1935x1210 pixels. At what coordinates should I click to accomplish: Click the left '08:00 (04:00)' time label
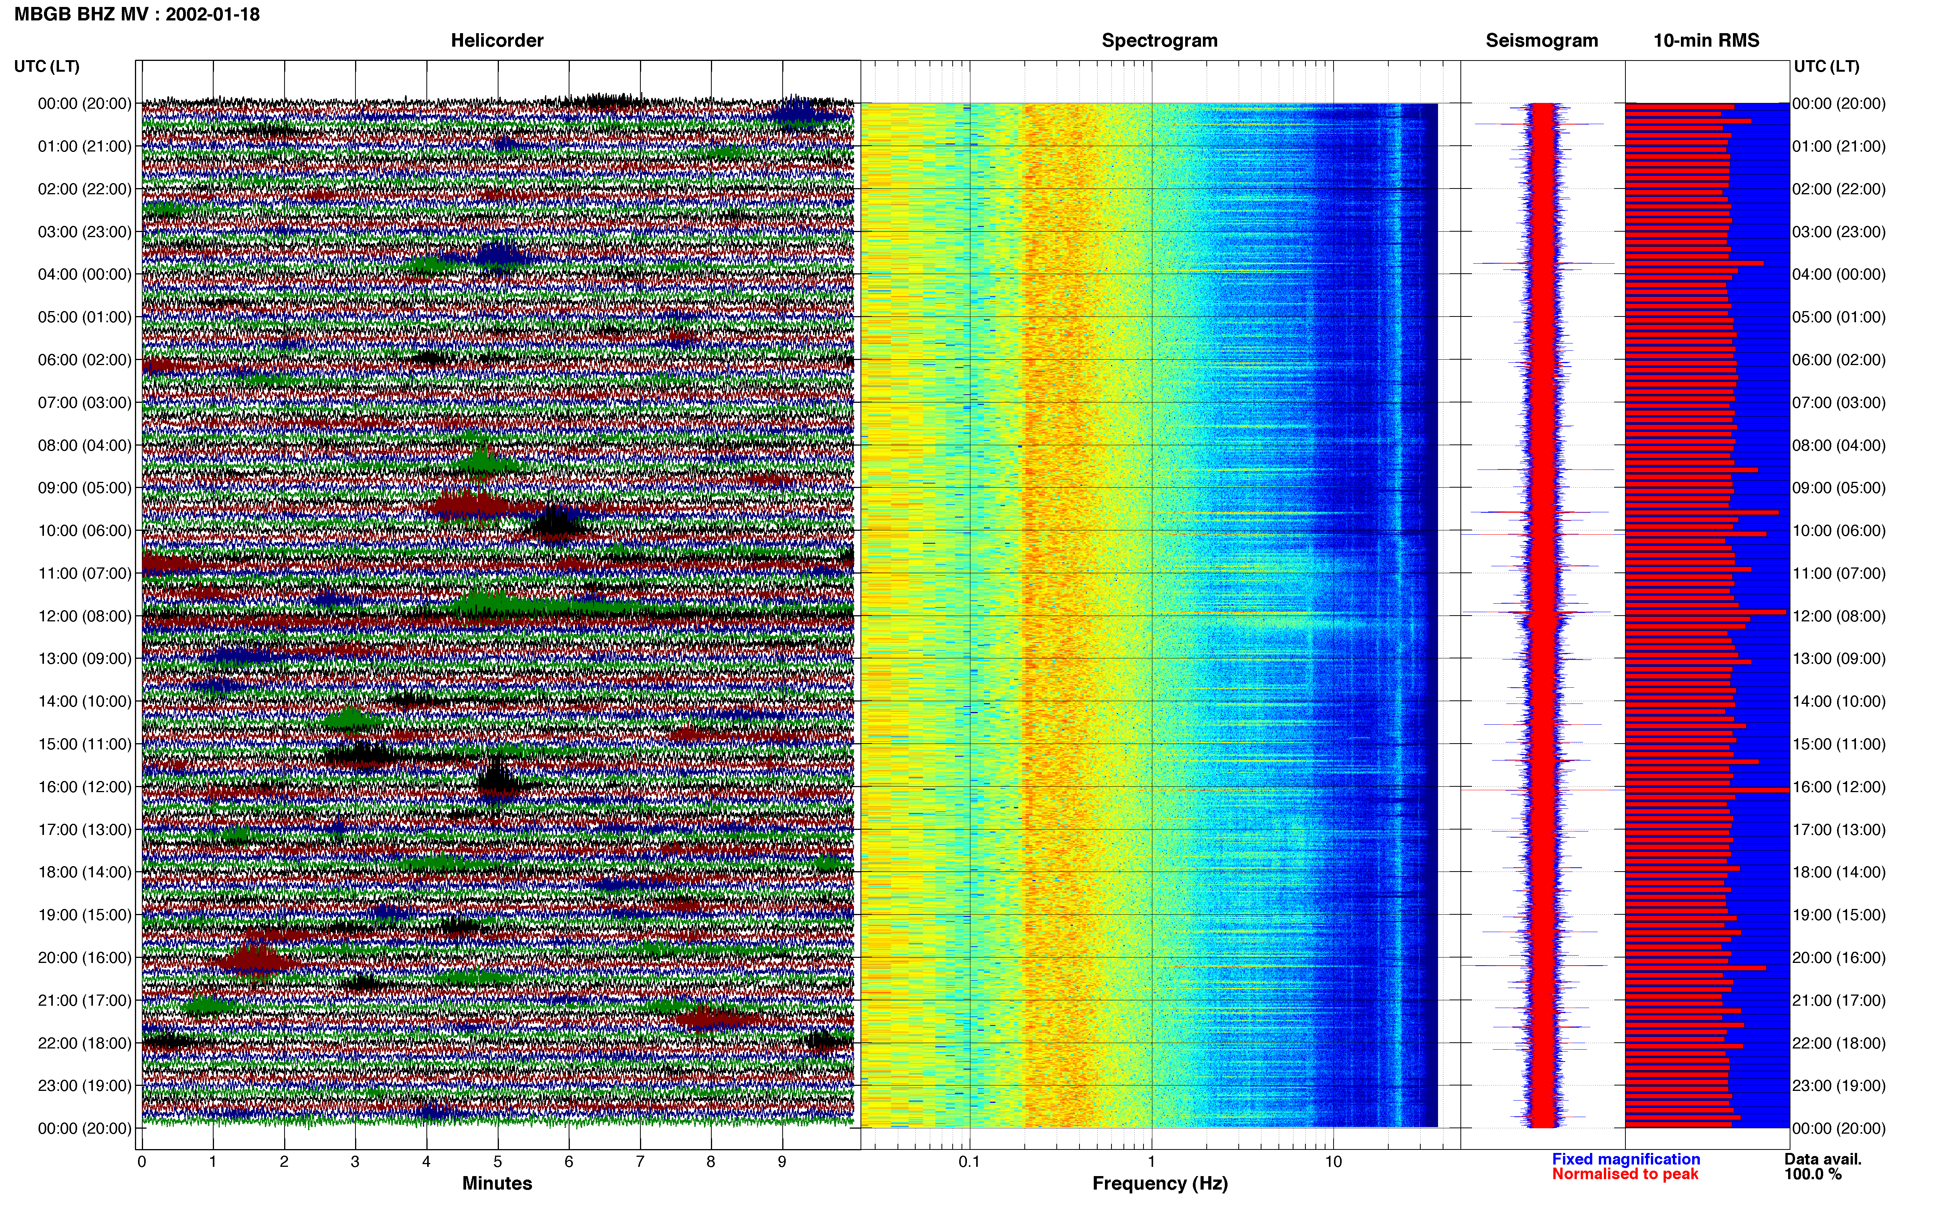[x=84, y=445]
